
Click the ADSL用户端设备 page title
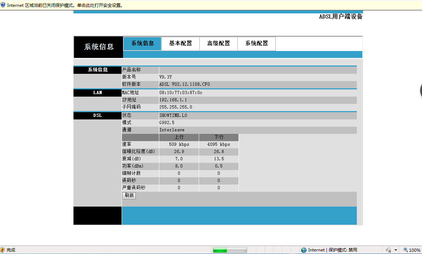click(341, 17)
